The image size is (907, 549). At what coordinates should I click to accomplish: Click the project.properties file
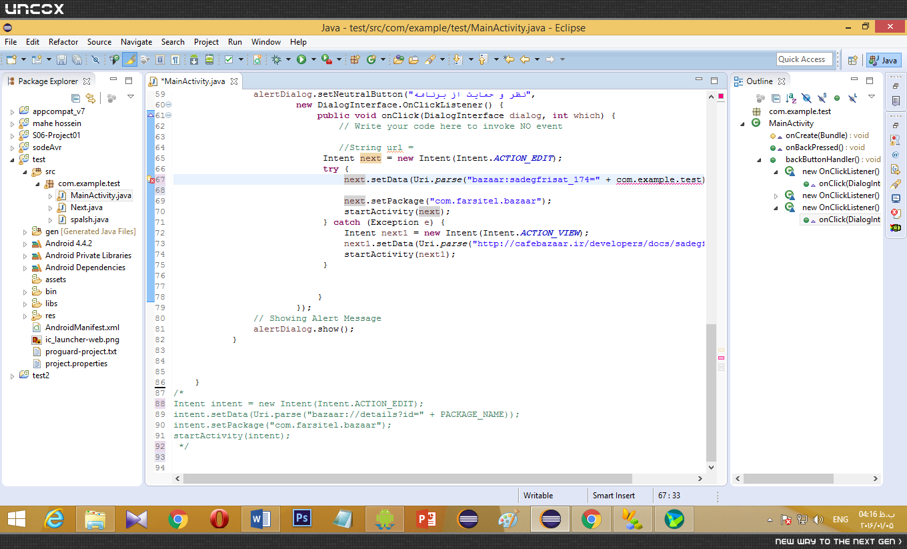tap(76, 364)
